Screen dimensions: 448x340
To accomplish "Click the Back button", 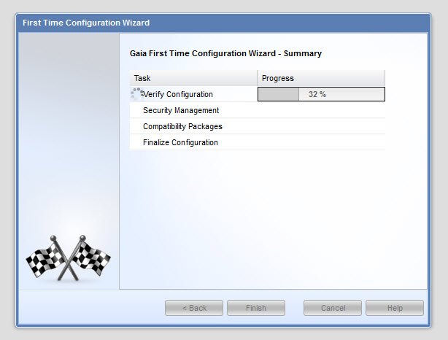I will point(194,308).
